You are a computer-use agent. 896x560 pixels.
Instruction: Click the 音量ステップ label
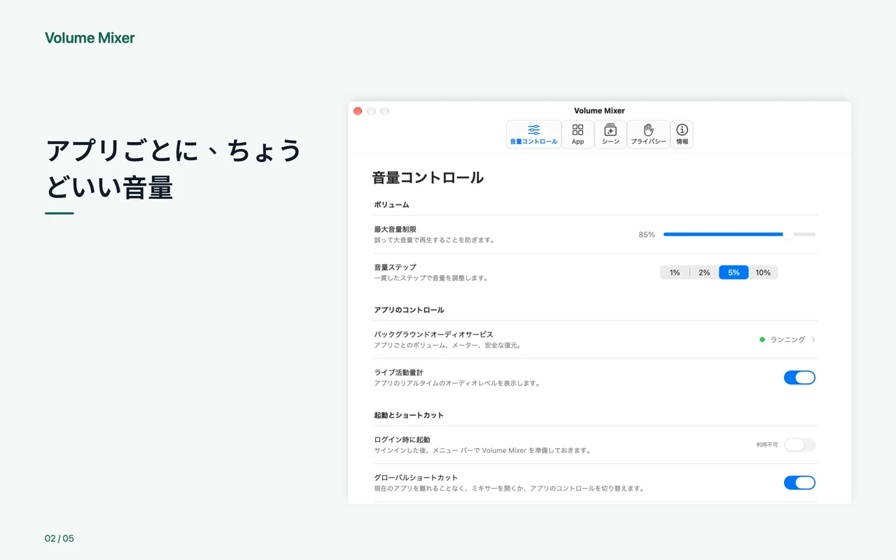395,267
